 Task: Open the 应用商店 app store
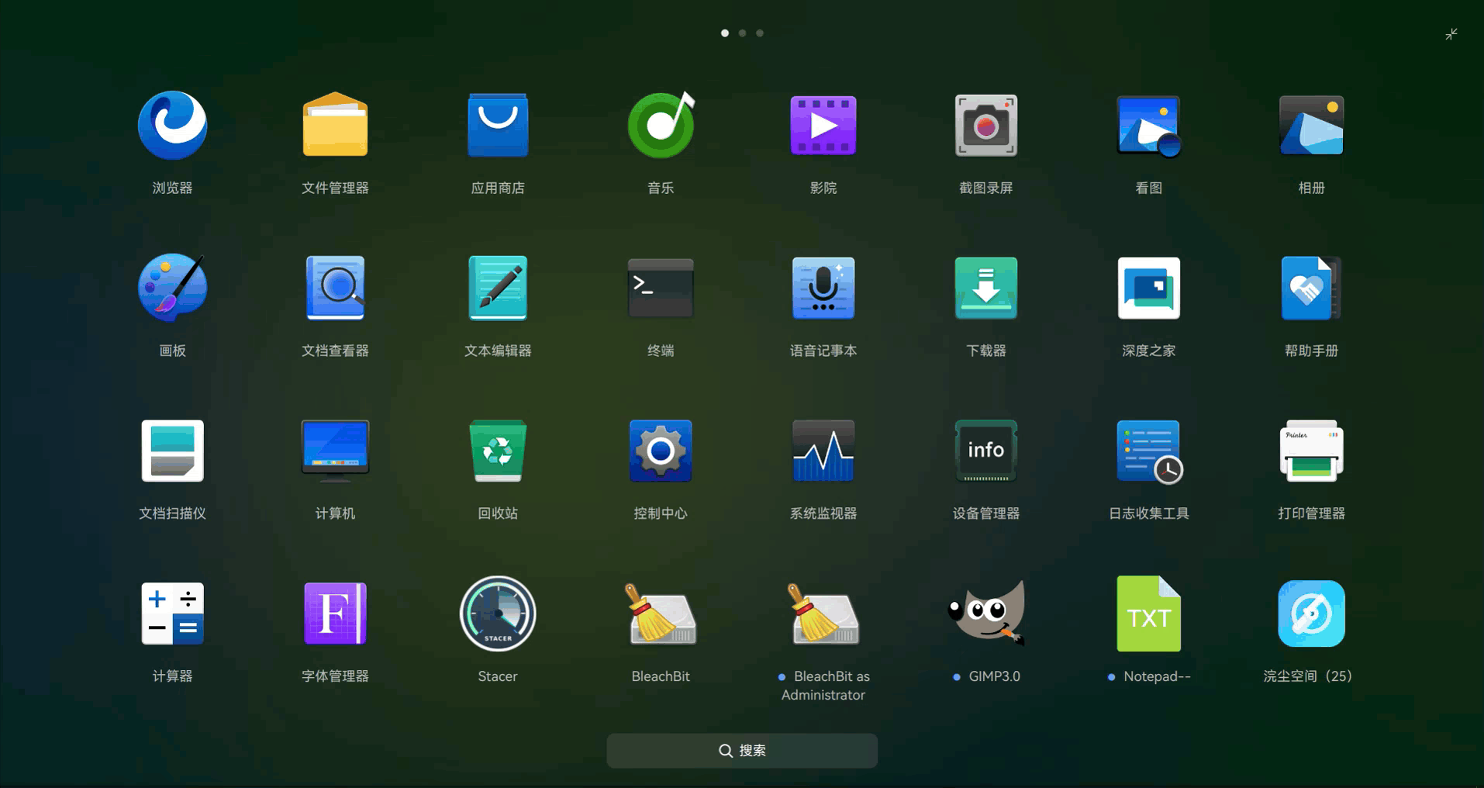tap(498, 125)
